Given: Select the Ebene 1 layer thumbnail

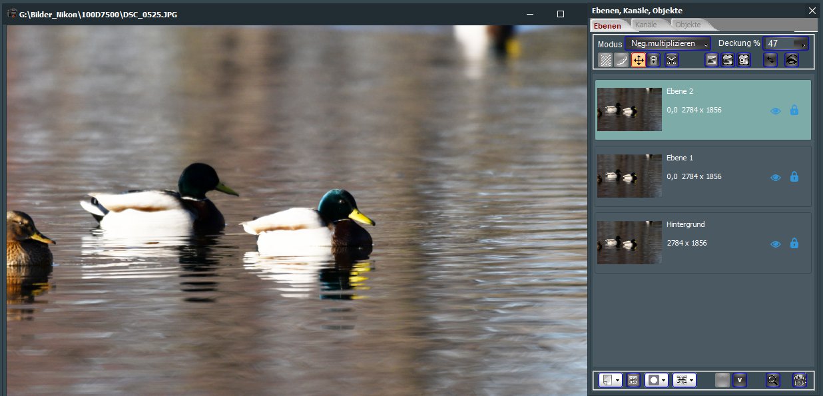Looking at the screenshot, I should coord(629,176).
